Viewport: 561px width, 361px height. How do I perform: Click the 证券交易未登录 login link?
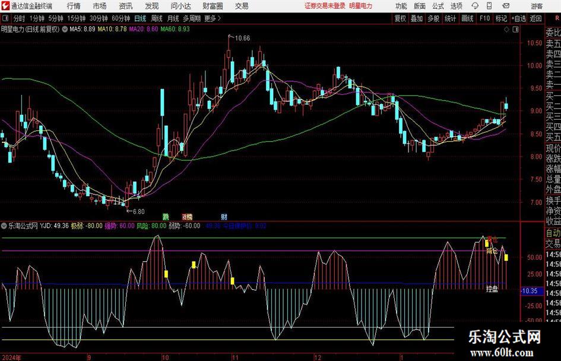[x=325, y=6]
